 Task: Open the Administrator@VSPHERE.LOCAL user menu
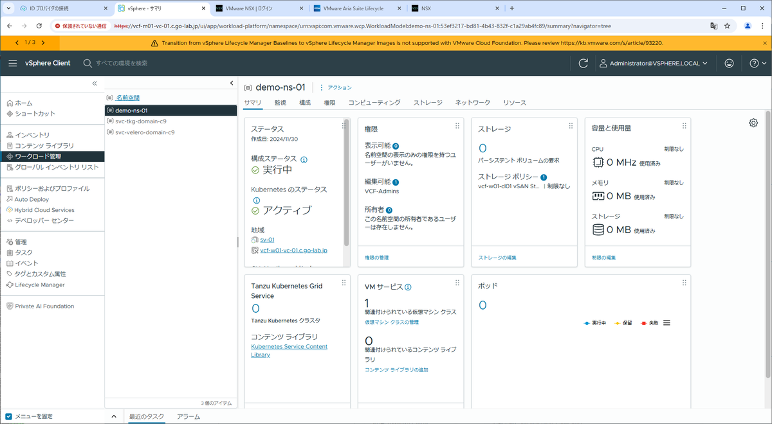click(654, 63)
